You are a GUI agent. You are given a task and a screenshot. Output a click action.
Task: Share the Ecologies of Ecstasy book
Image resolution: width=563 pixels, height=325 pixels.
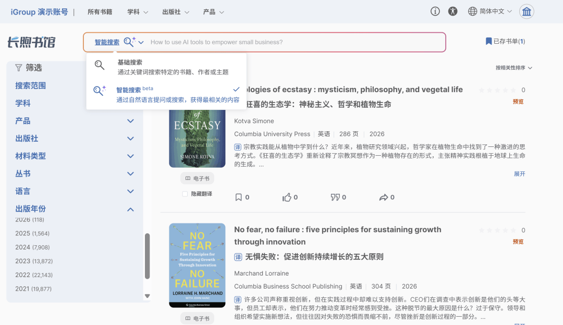coord(384,197)
